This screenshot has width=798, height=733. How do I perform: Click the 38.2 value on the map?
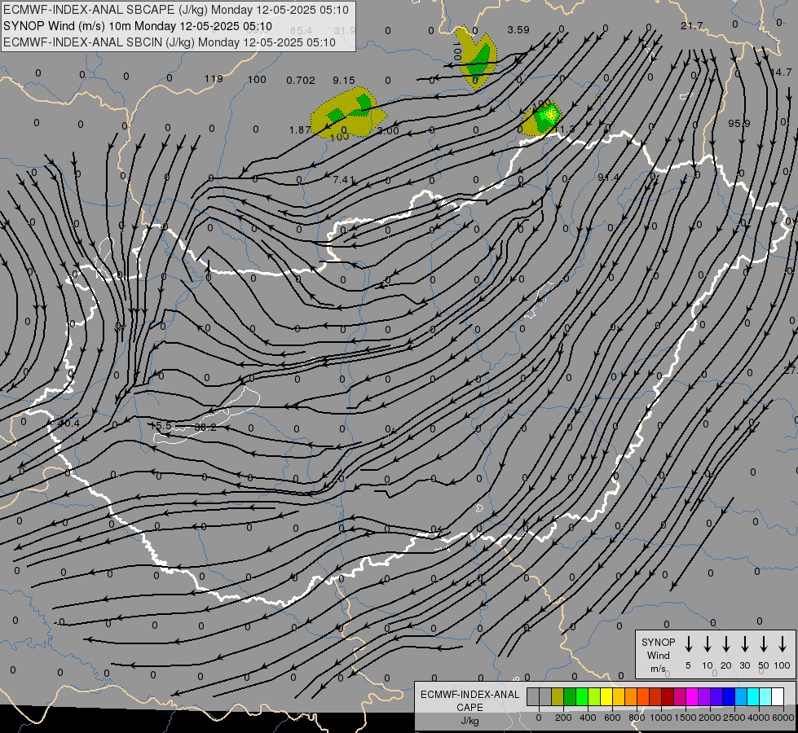click(205, 428)
